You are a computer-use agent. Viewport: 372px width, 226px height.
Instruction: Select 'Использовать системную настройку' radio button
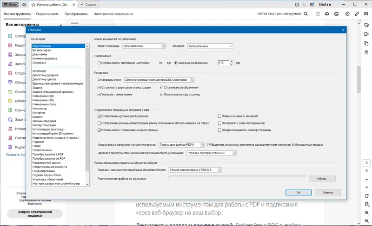[99, 63]
